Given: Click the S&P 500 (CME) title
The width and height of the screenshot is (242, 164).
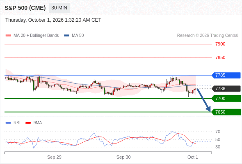Looking at the screenshot, I should pyautogui.click(x=25, y=8).
